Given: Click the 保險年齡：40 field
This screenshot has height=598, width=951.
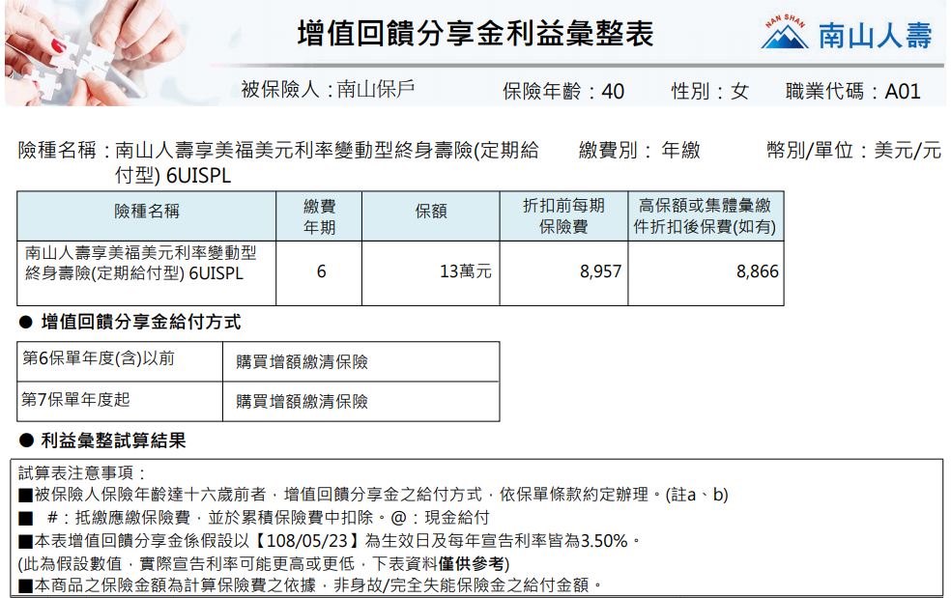Looking at the screenshot, I should [x=563, y=92].
